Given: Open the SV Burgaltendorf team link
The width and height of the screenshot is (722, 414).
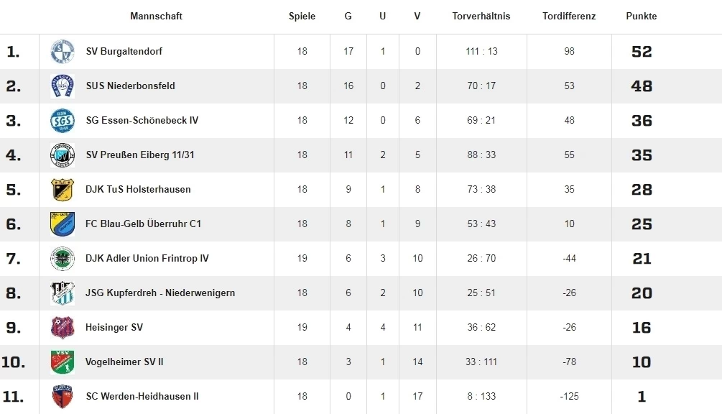Looking at the screenshot, I should pyautogui.click(x=124, y=51).
